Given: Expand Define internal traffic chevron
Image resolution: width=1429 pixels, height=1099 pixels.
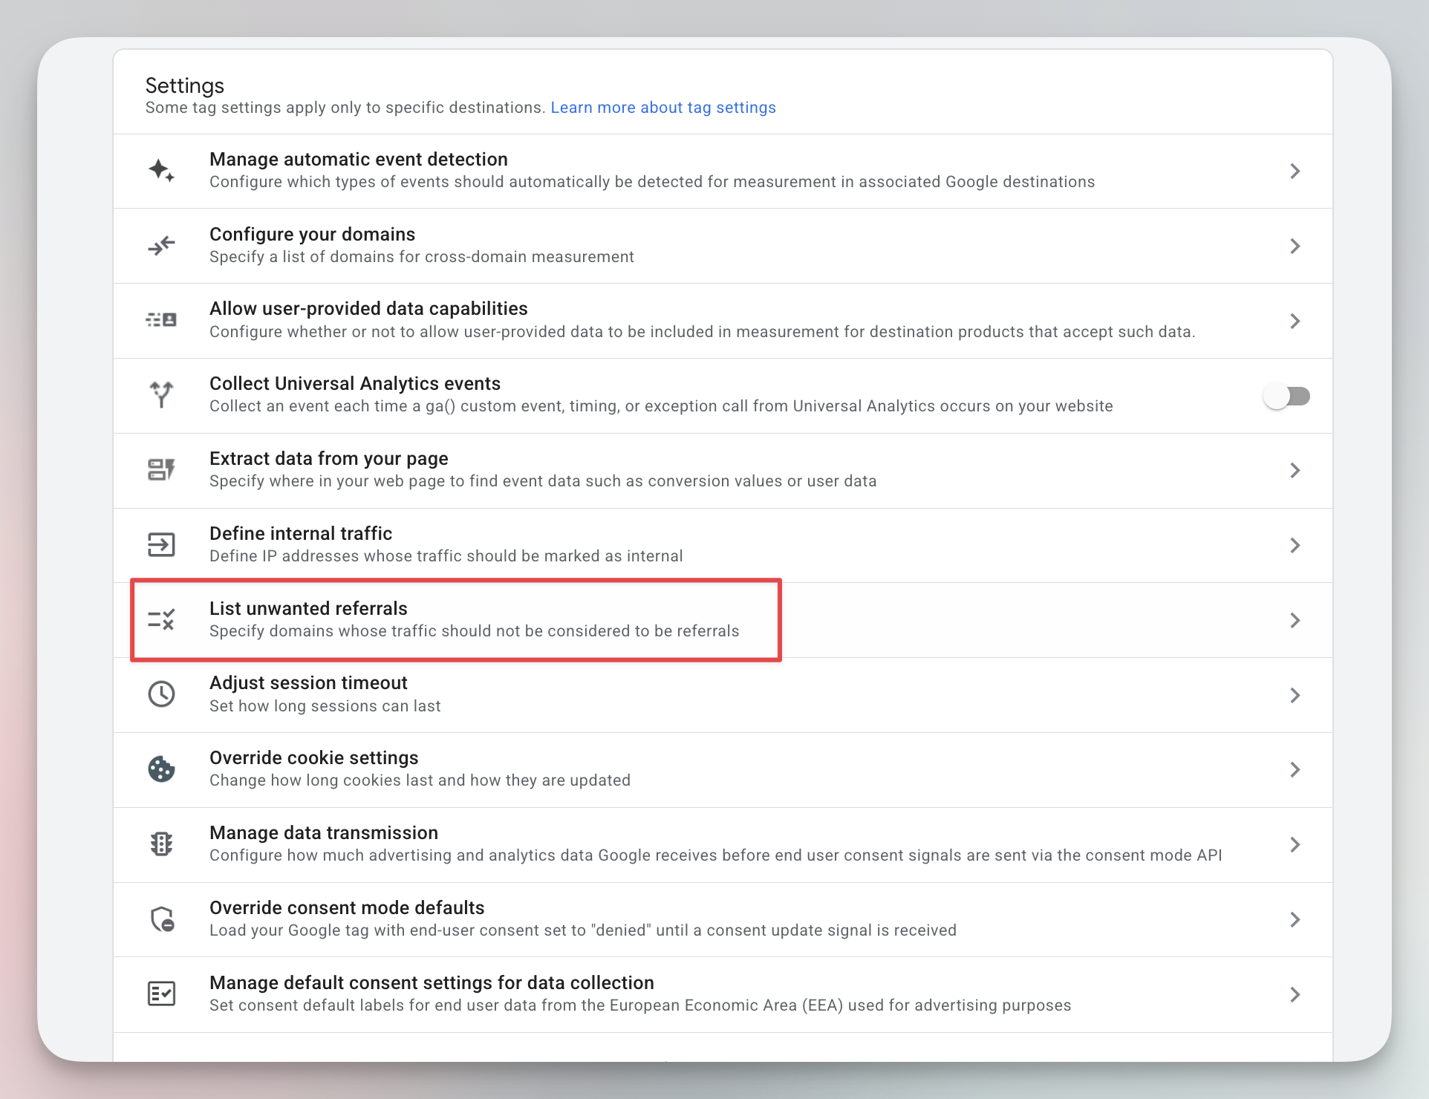Looking at the screenshot, I should [1295, 545].
